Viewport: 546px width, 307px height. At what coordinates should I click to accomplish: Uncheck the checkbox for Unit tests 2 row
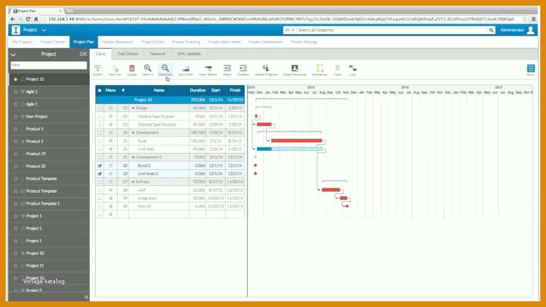pos(100,174)
